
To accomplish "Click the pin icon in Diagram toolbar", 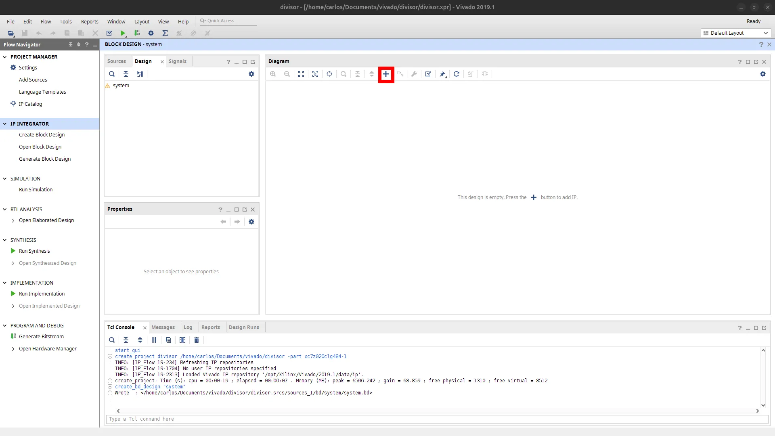I will pos(443,74).
